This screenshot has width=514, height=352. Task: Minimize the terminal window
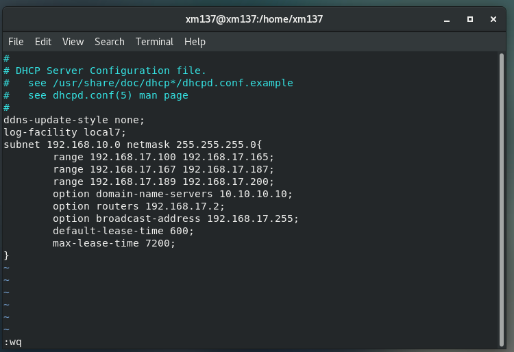(447, 19)
